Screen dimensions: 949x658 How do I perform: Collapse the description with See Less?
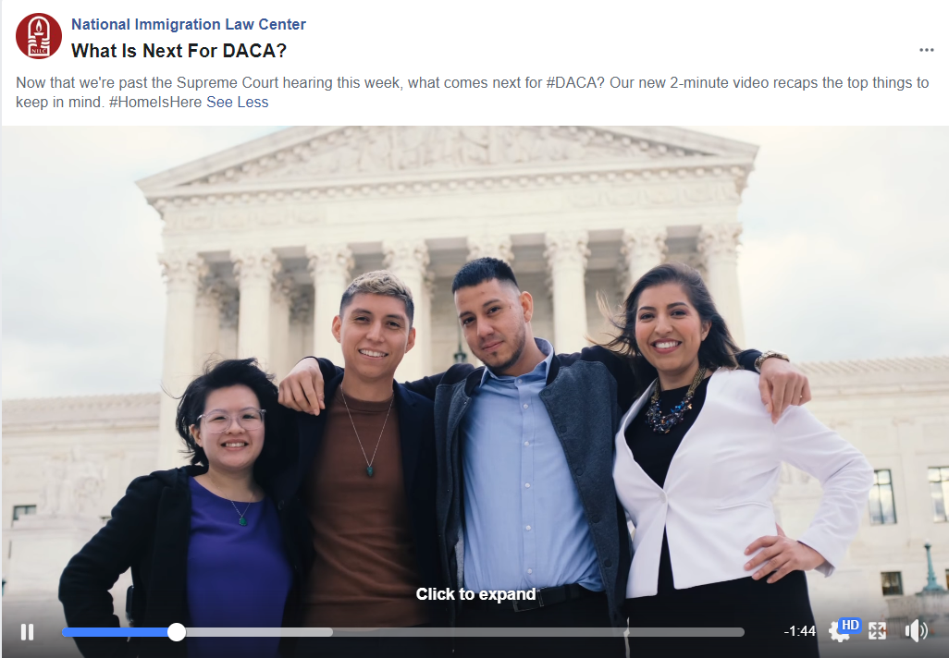coord(237,103)
